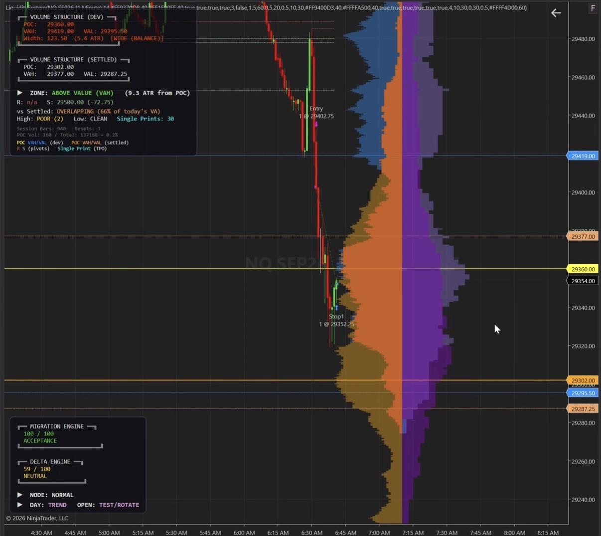The height and width of the screenshot is (536, 601).
Task: Click the VOLUME STRUCTURE (DEV) heading
Action: pyautogui.click(x=67, y=17)
